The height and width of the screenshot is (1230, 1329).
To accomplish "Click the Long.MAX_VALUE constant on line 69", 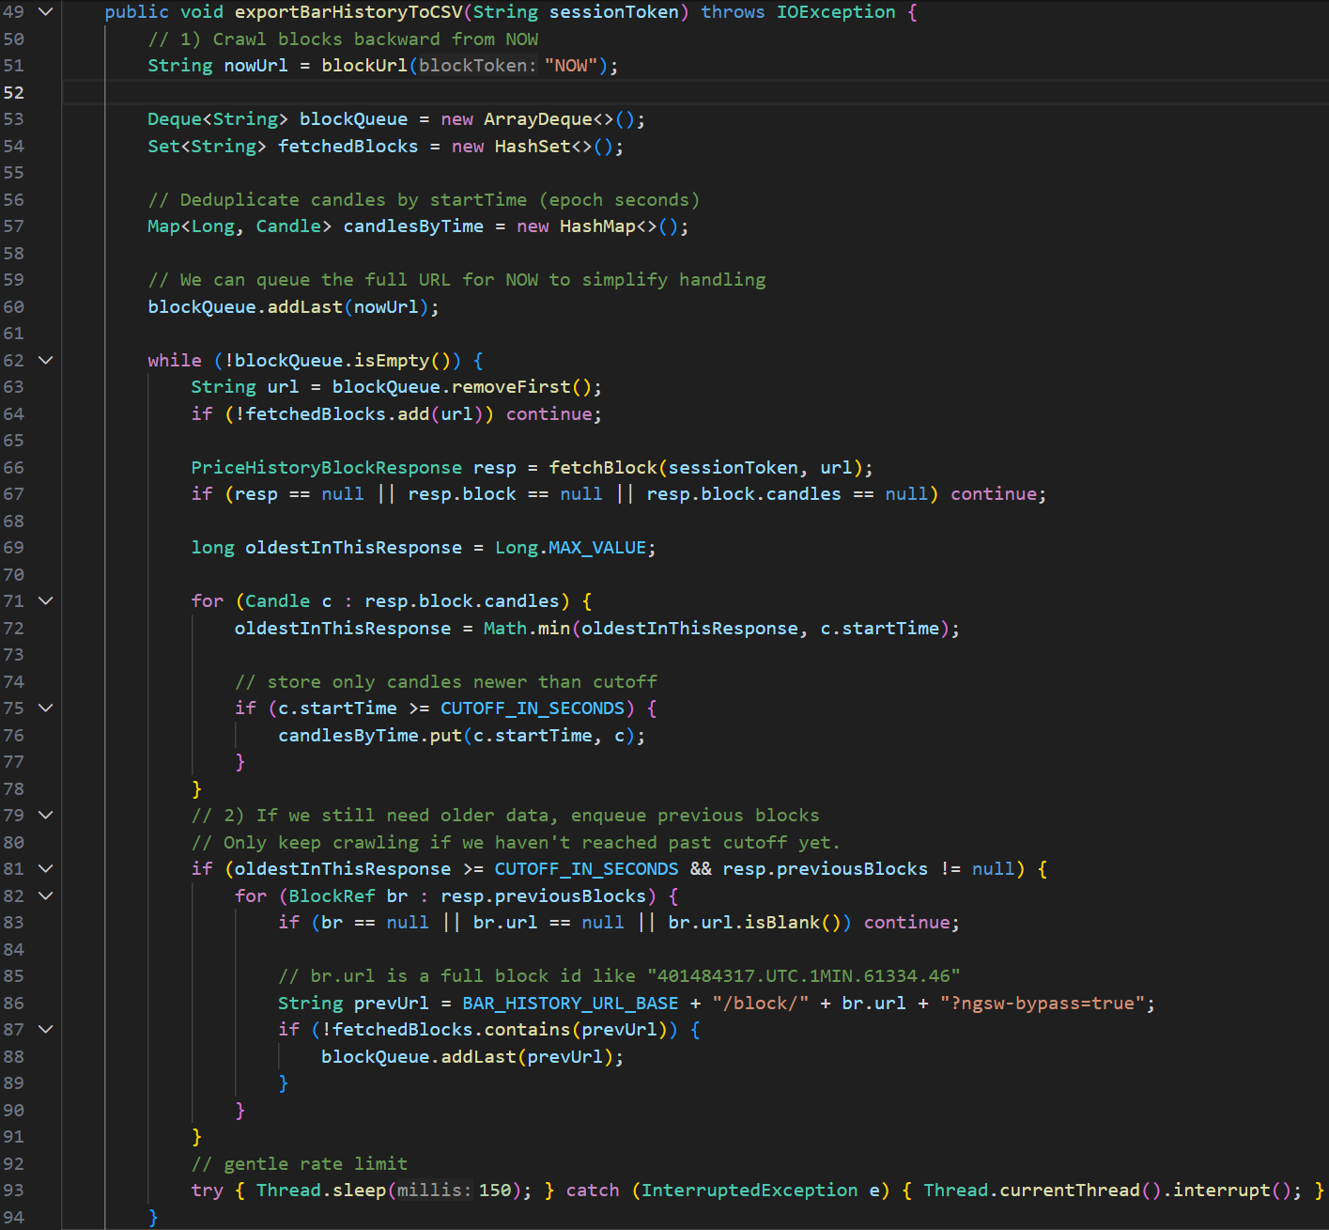I will (597, 548).
